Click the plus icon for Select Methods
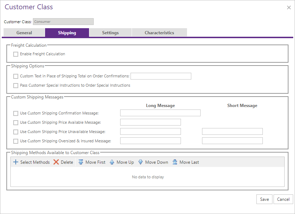The image size is (295, 214). [x=16, y=162]
